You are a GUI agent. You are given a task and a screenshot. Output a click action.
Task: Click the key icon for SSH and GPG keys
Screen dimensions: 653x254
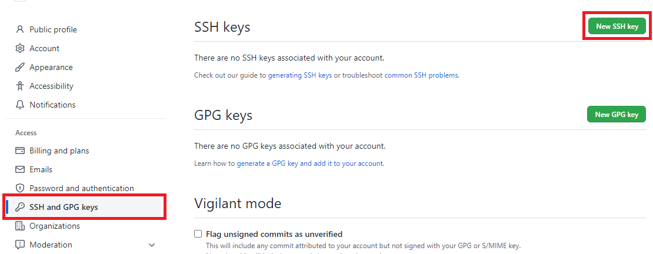pos(19,207)
